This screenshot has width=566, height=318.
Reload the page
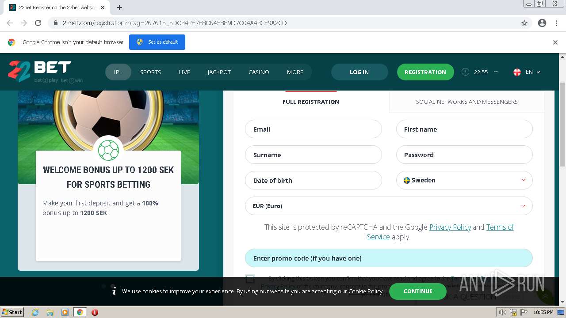[x=38, y=23]
